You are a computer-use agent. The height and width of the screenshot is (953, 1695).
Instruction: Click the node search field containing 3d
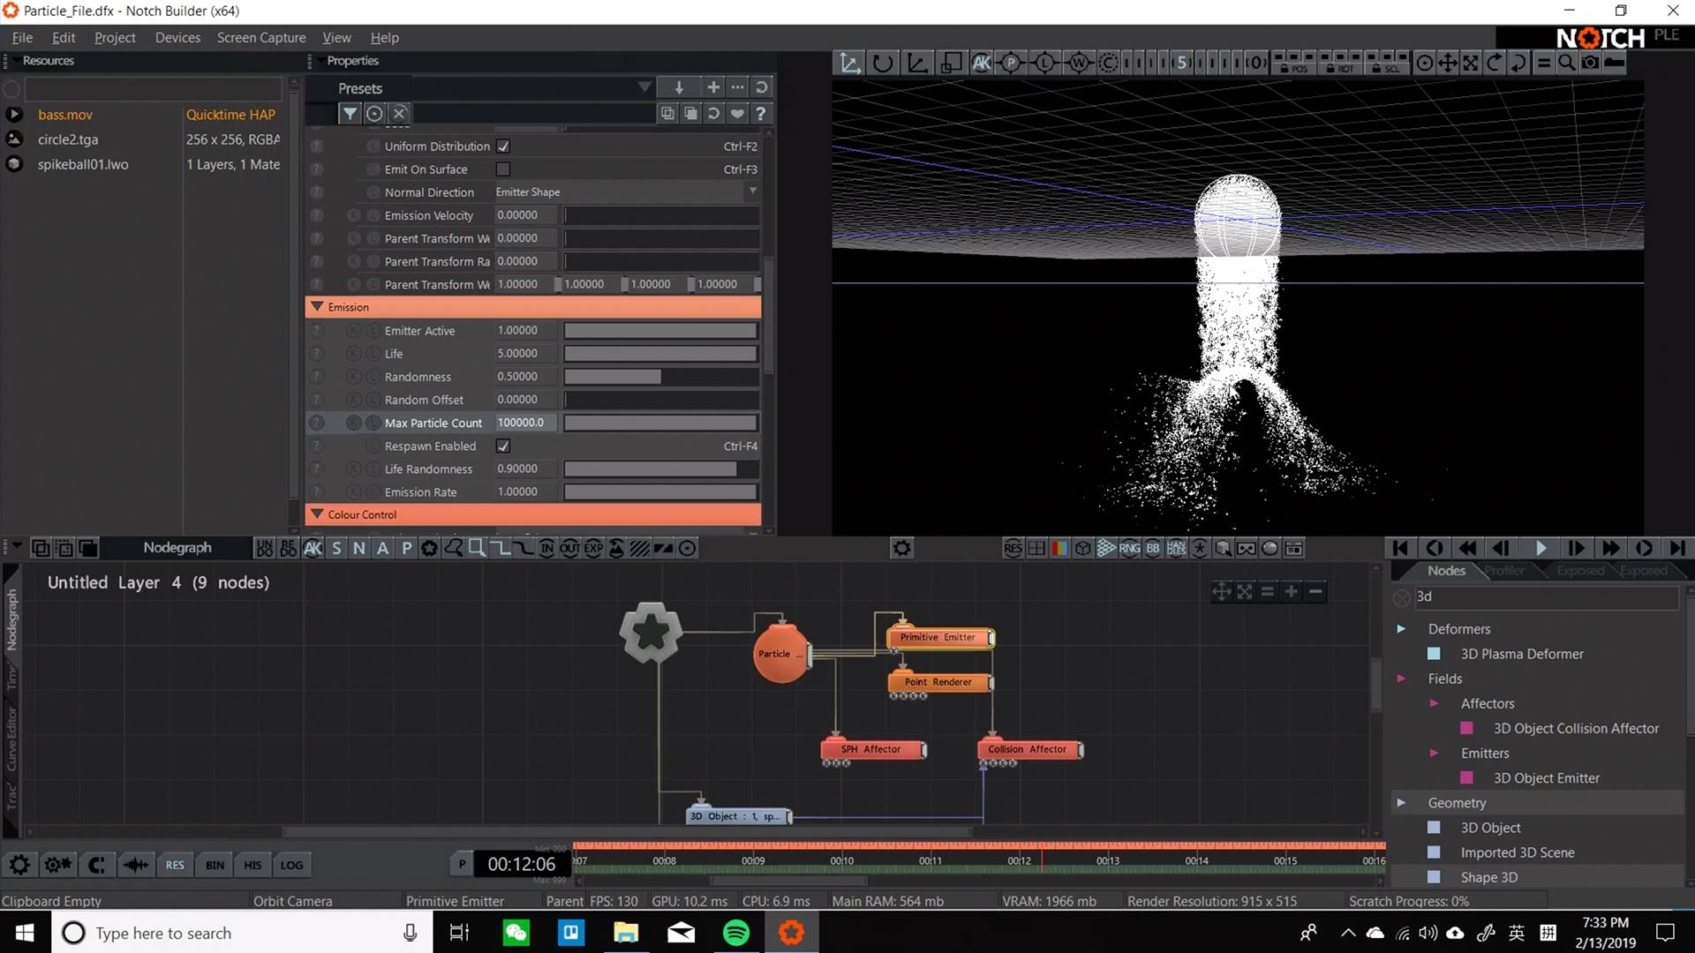[x=1545, y=597]
